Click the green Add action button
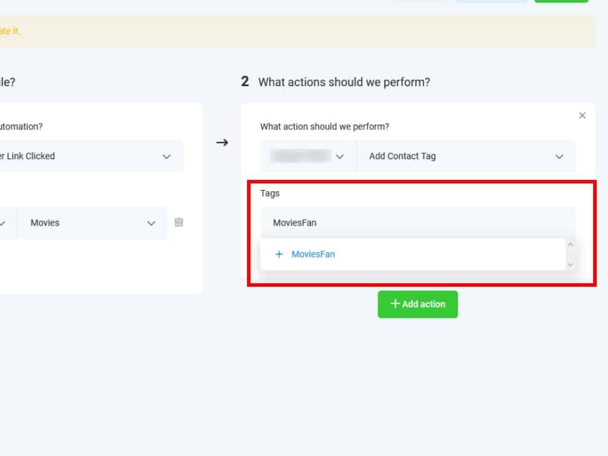This screenshot has width=608, height=456. (x=417, y=304)
